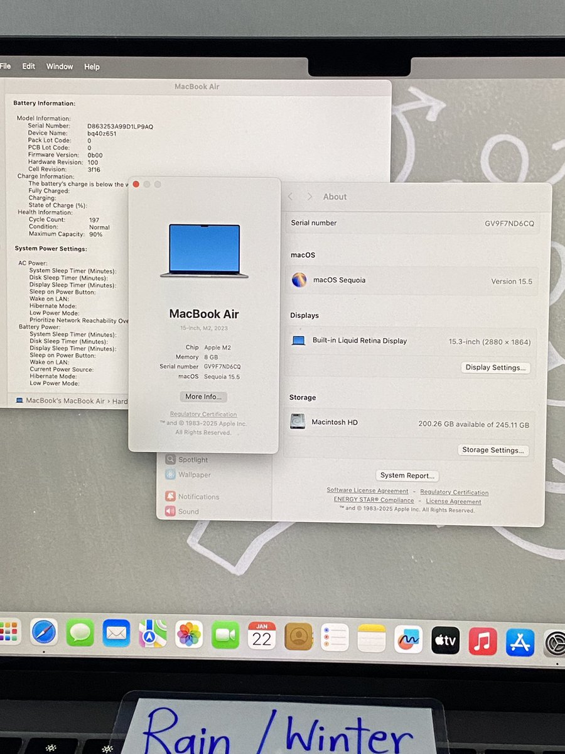Click the System Report button
Viewport: 565px width, 754px height.
[x=407, y=476]
